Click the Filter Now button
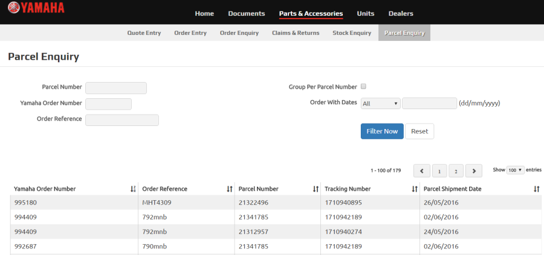This screenshot has height=255, width=544. (382, 131)
